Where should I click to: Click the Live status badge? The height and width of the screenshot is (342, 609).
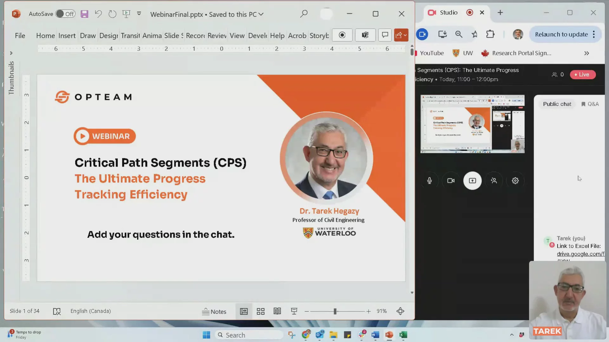pos(583,74)
